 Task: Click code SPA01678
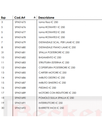click(20, 37)
